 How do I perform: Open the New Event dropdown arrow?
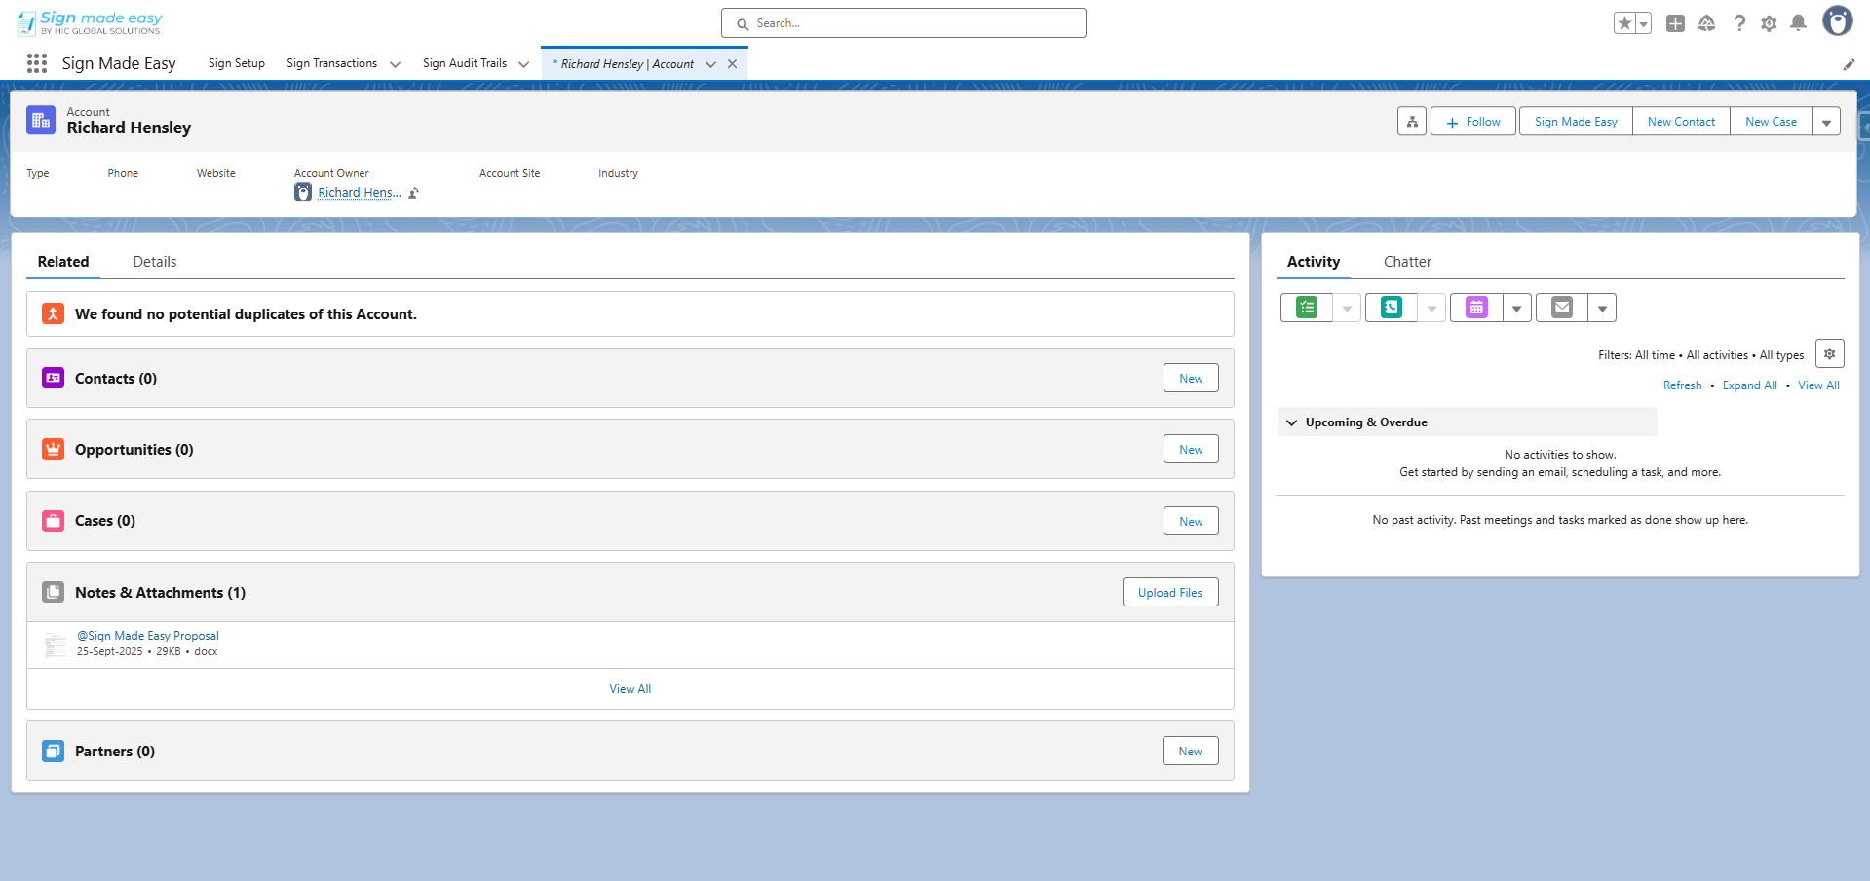[x=1516, y=308]
